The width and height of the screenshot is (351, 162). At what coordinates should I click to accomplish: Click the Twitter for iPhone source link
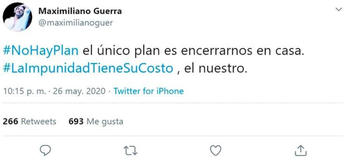point(149,91)
